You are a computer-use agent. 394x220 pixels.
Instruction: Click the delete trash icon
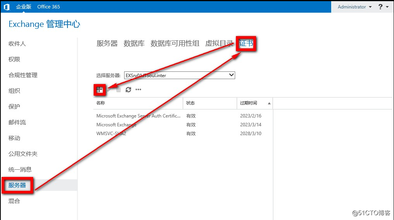click(x=118, y=89)
